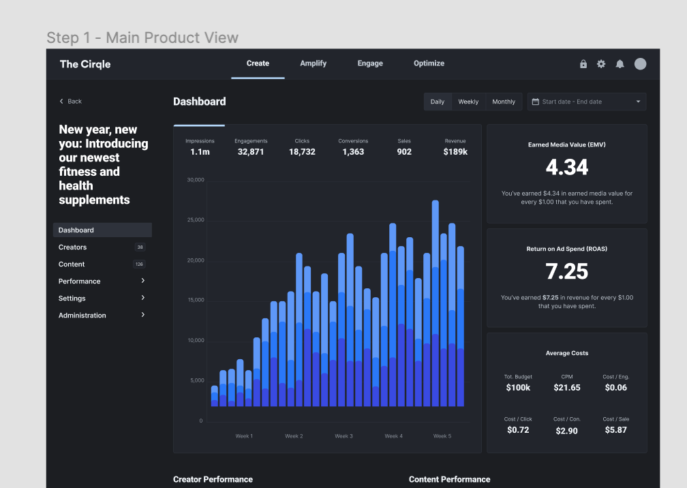The height and width of the screenshot is (488, 687).
Task: Click the Optimize navigation item
Action: tap(429, 63)
